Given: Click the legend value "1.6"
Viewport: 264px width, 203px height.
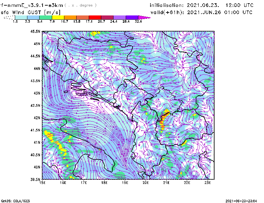Looking at the screenshot, I should point(15,21).
